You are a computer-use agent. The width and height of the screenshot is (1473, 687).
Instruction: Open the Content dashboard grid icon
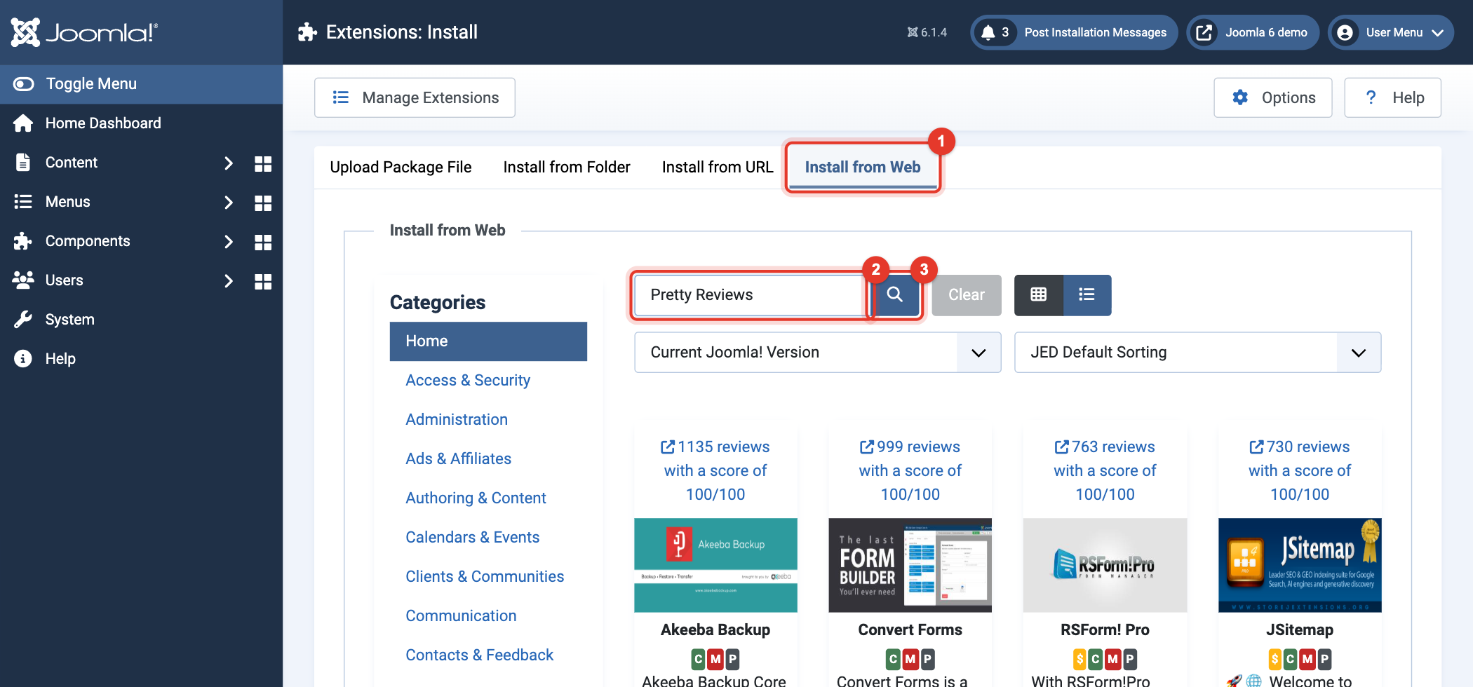tap(263, 163)
